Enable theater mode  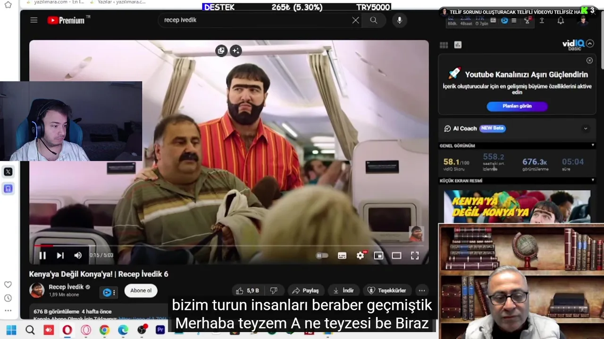[x=396, y=255]
